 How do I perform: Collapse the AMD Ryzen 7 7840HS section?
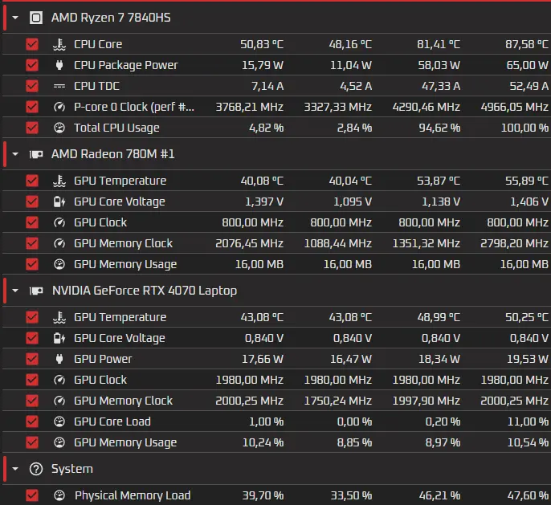click(x=15, y=17)
